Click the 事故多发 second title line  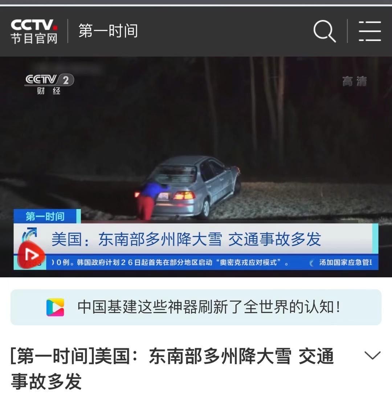[x=46, y=381]
